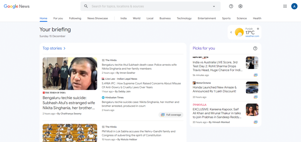Open the search options dropdown arrow
Screen dimensions: 301x142
[214, 6]
